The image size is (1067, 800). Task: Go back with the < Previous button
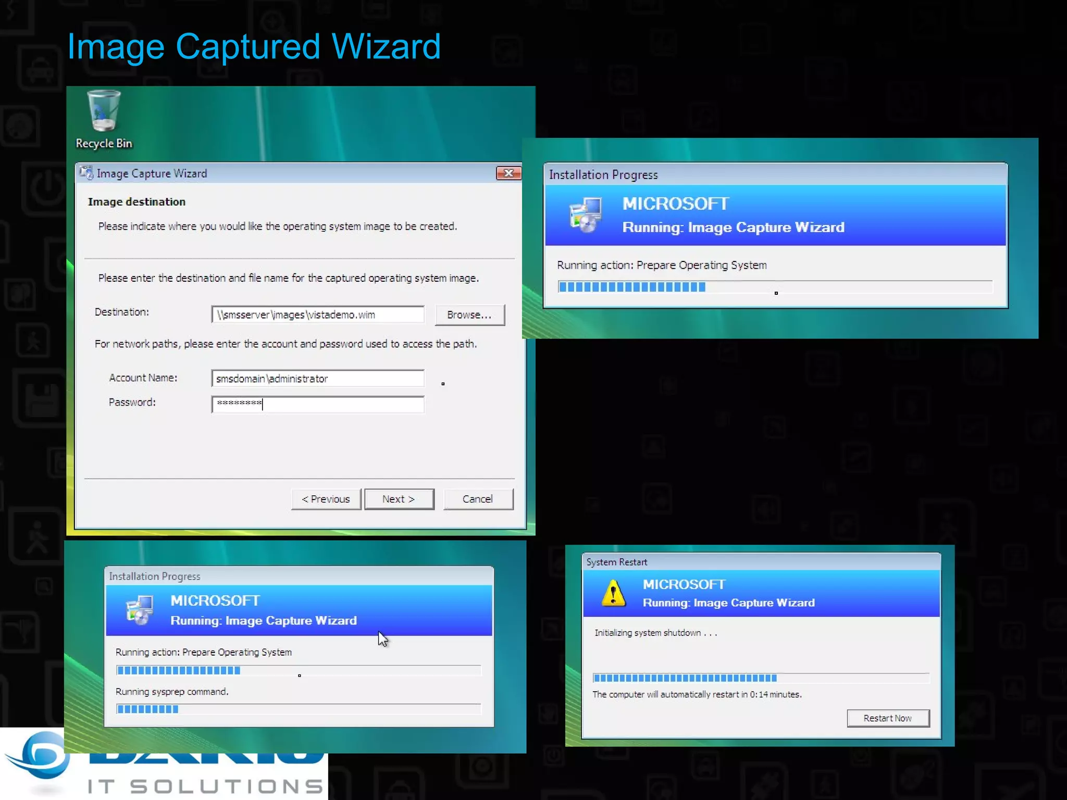coord(326,499)
